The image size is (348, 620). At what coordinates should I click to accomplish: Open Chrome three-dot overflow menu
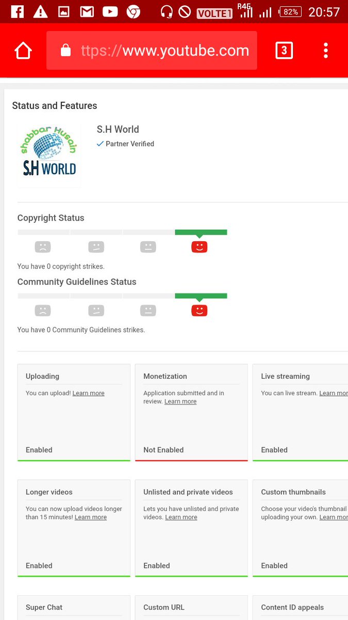click(x=326, y=51)
